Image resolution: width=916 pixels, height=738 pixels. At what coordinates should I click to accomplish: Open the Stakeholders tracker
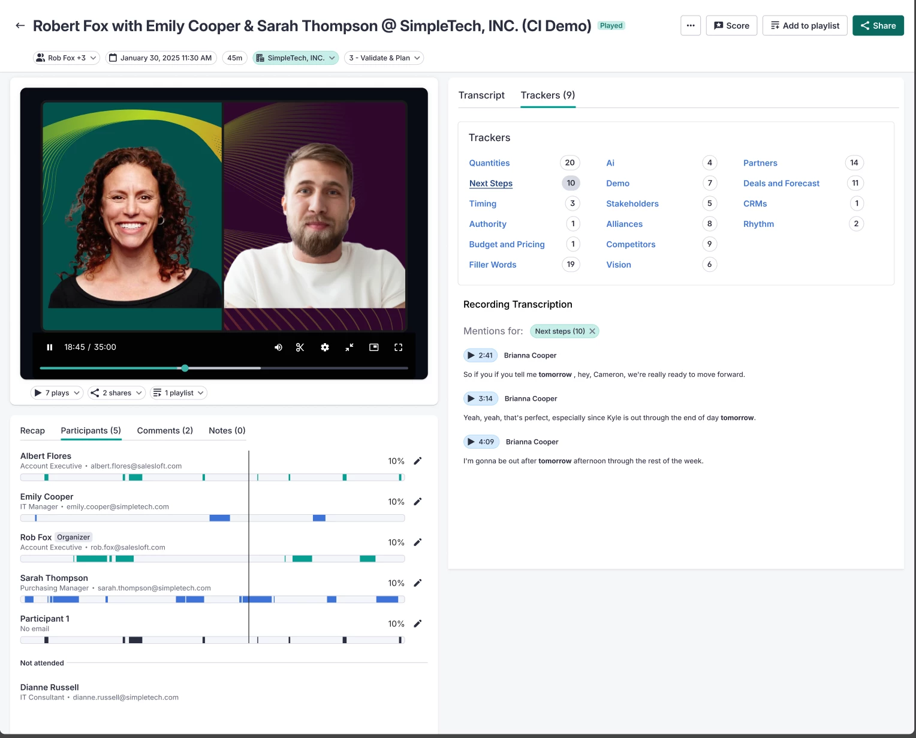tap(632, 204)
